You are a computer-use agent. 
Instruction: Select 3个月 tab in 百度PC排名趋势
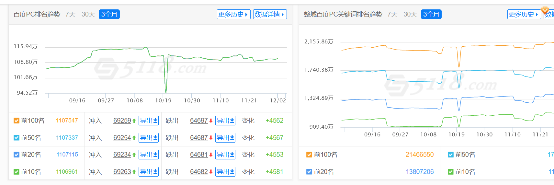(x=109, y=14)
